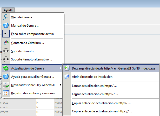Viewport: 160px width, 116px height.
Task: Click Actualización de Genera label
Action: click(28, 68)
